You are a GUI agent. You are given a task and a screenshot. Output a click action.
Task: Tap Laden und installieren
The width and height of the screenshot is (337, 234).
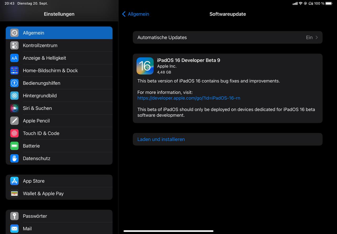point(227,139)
